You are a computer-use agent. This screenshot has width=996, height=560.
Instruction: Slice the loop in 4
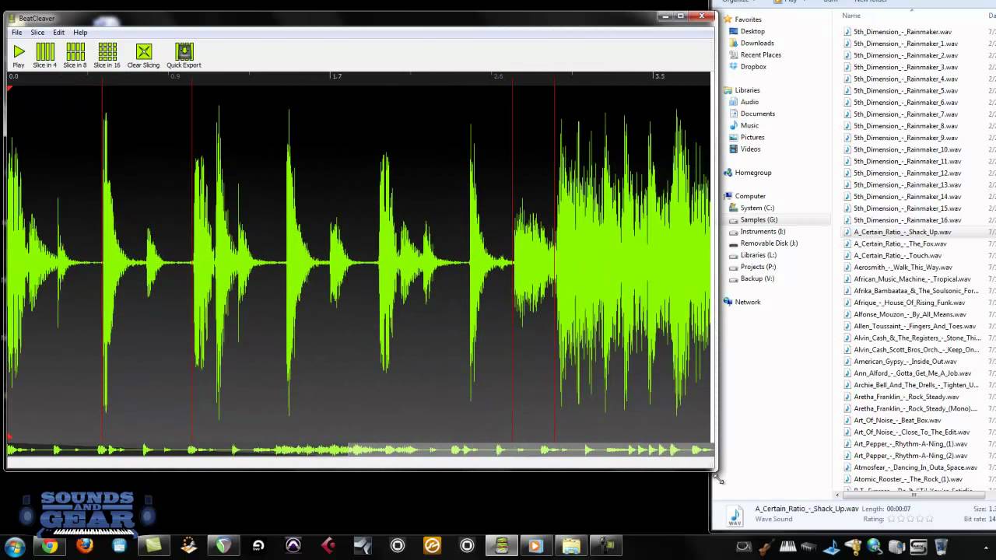[x=44, y=56]
